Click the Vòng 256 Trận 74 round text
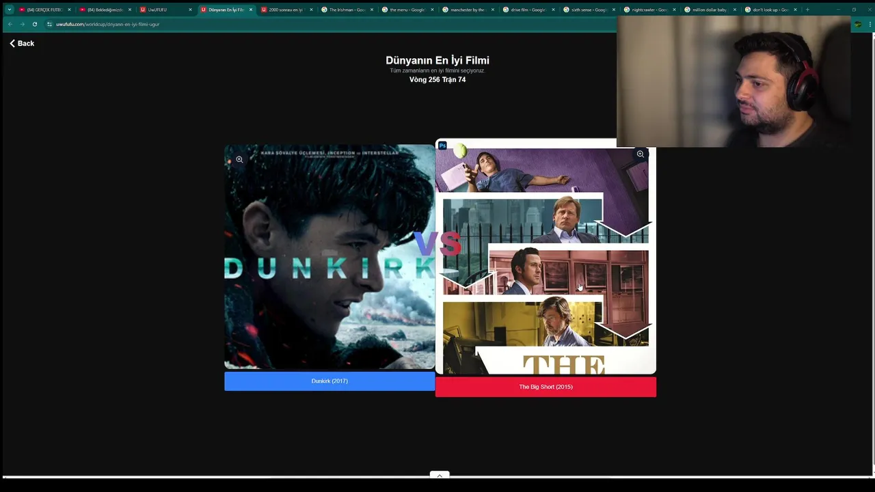The width and height of the screenshot is (875, 492). [x=437, y=79]
